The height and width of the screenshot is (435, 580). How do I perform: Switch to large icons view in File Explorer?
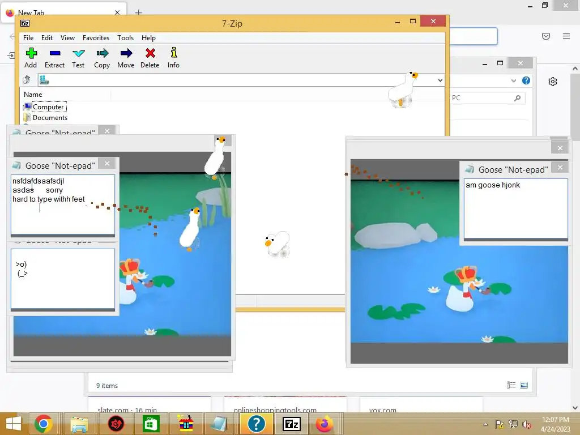pyautogui.click(x=524, y=385)
